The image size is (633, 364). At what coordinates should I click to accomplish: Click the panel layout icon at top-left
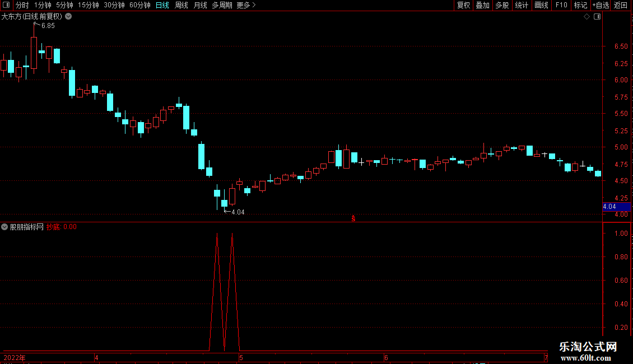[6, 5]
